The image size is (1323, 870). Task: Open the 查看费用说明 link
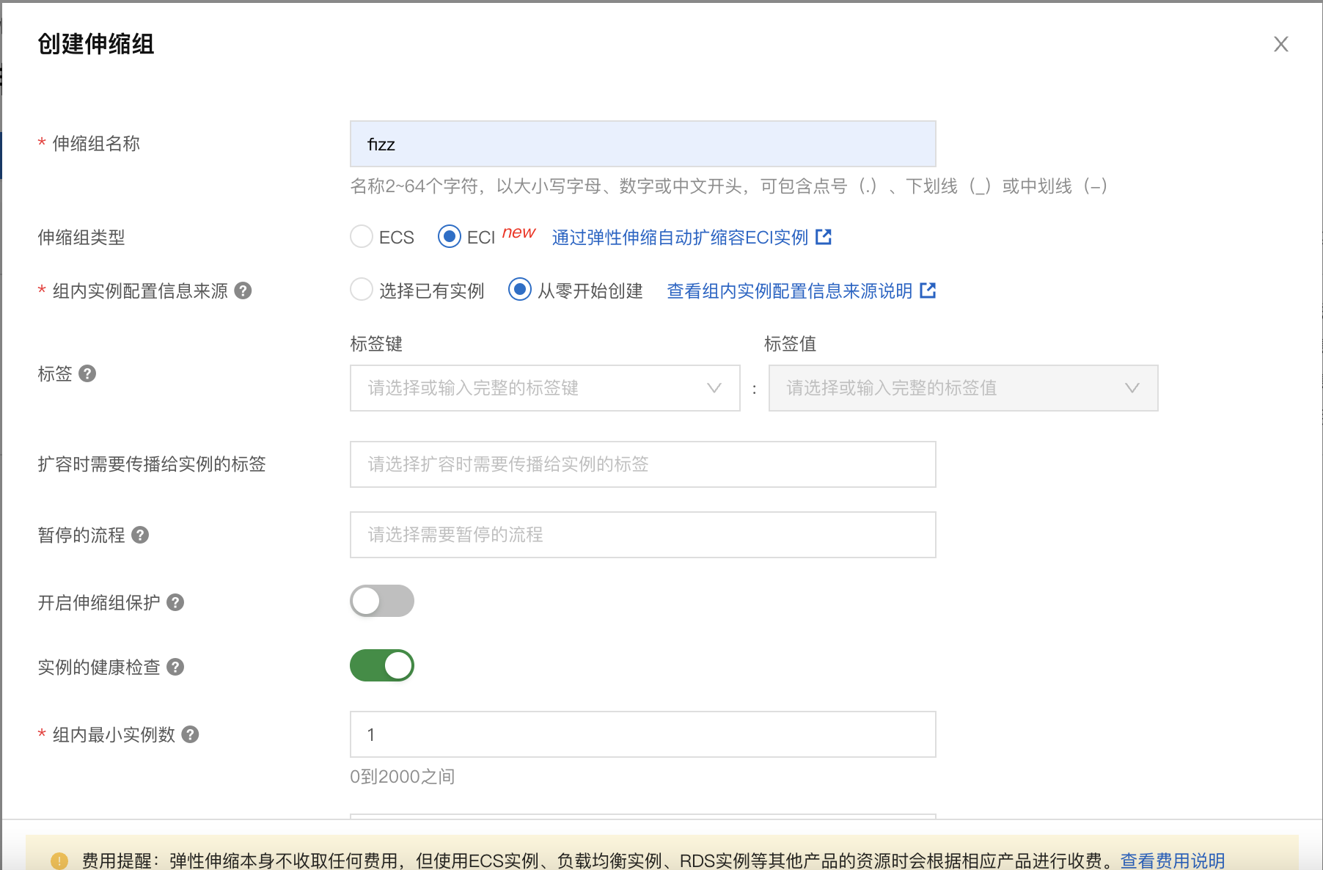[x=1173, y=860]
